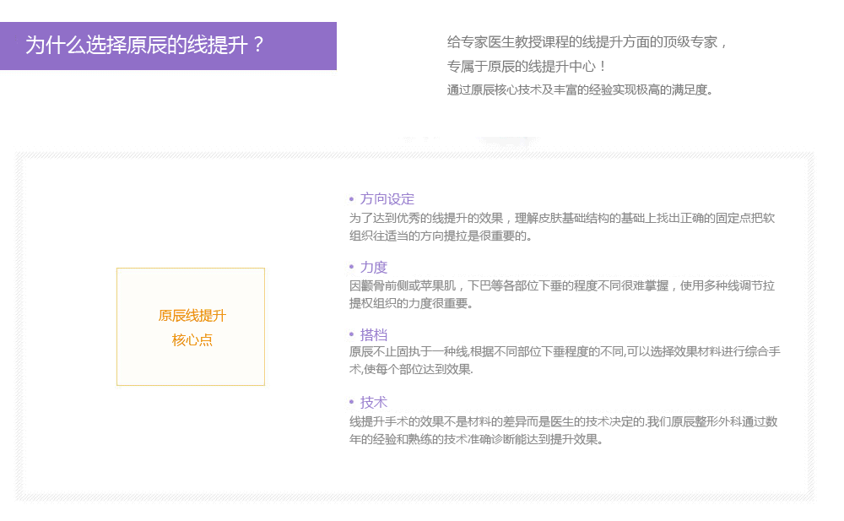Image resolution: width=844 pixels, height=521 pixels.
Task: Click the 原辰线提升 text in the box
Action: click(x=193, y=316)
